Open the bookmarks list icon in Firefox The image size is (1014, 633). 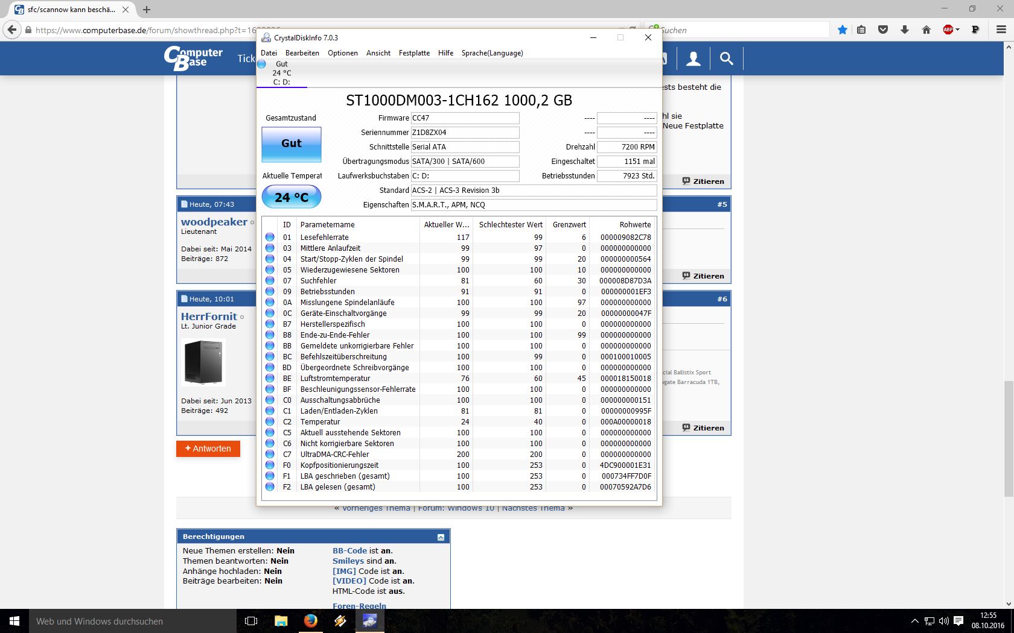coord(861,30)
